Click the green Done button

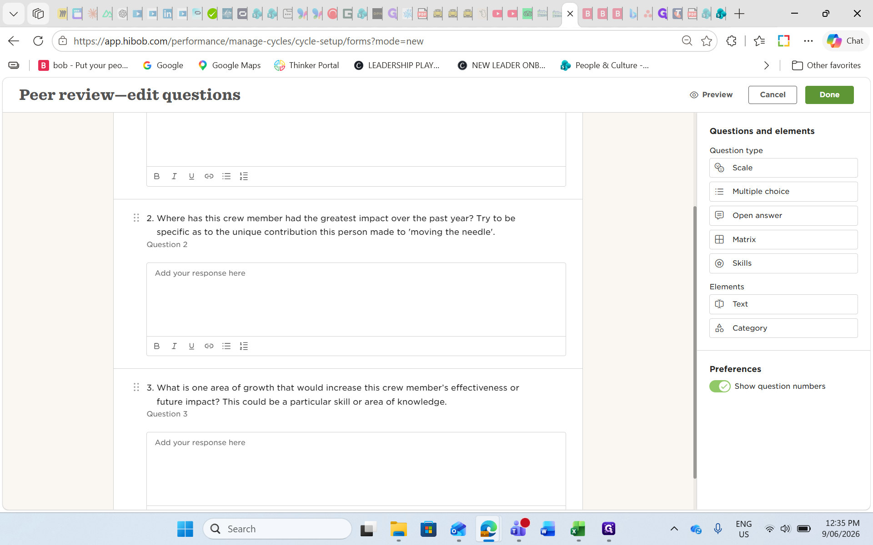[829, 94]
